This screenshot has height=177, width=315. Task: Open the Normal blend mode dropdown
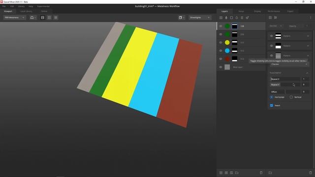point(276,26)
